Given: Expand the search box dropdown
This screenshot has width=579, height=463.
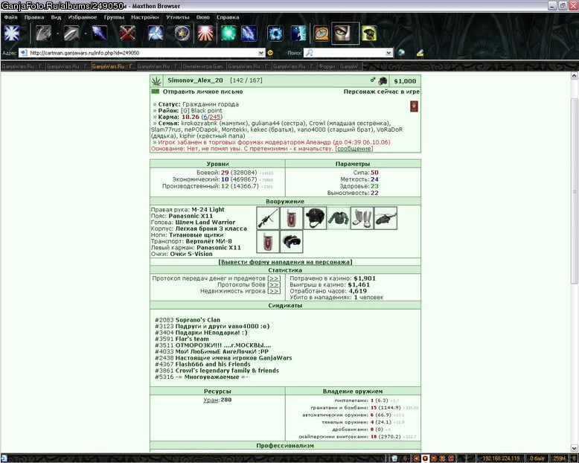Looking at the screenshot, I should pyautogui.click(x=388, y=53).
